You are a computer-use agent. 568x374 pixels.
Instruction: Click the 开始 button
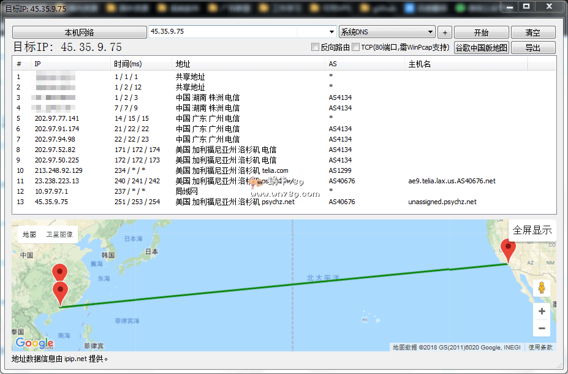pos(481,32)
